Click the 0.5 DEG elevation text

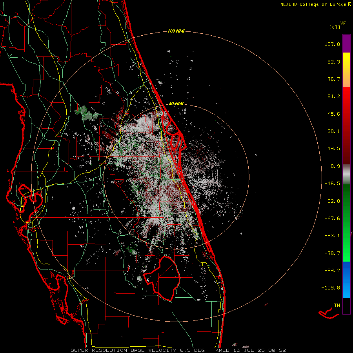(x=193, y=350)
